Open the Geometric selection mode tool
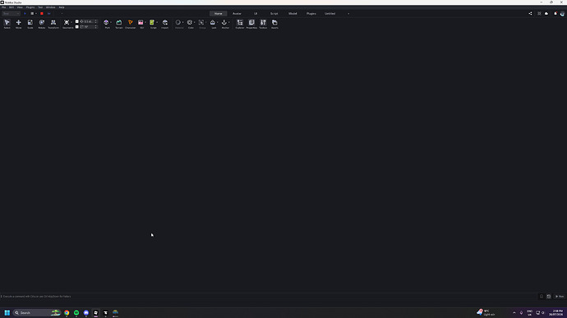 [x=67, y=24]
